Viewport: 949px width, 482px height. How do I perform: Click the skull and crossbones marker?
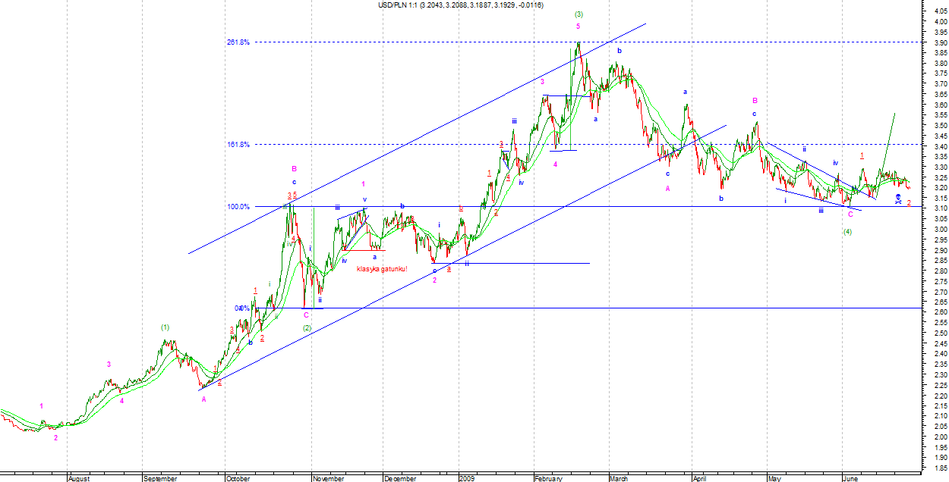tap(898, 199)
